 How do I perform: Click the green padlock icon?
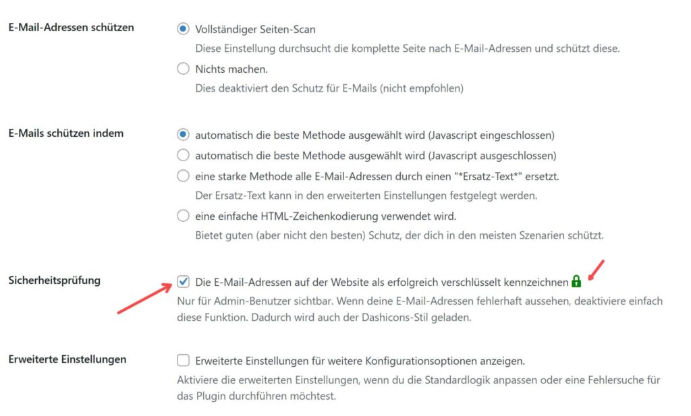576,281
